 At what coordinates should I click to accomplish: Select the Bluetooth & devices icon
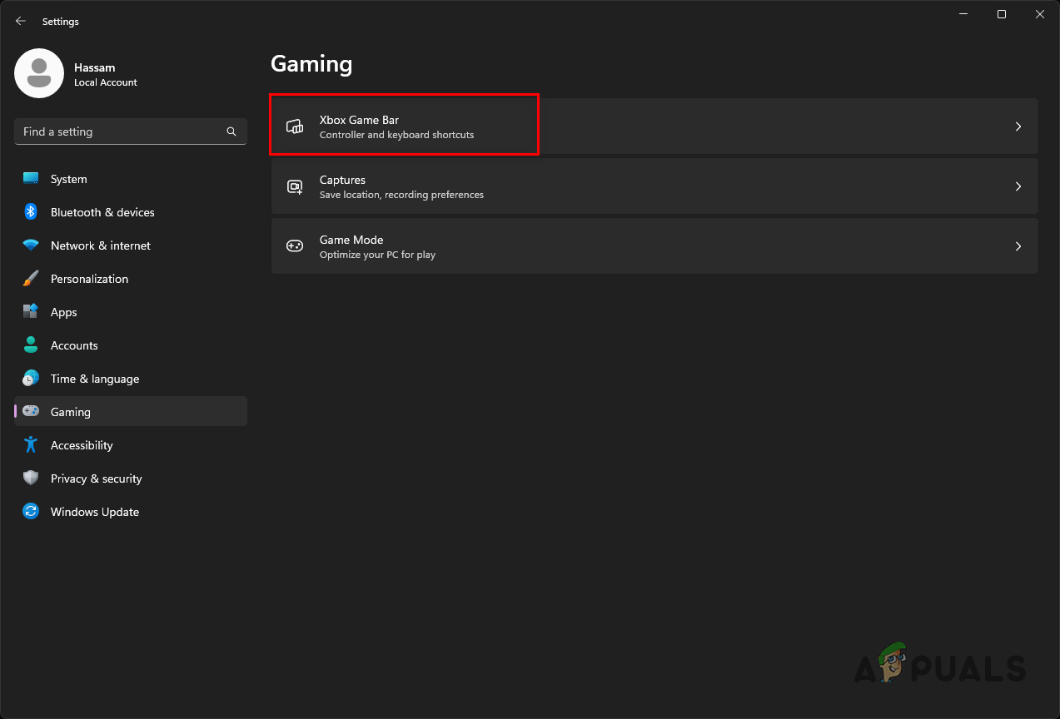31,212
